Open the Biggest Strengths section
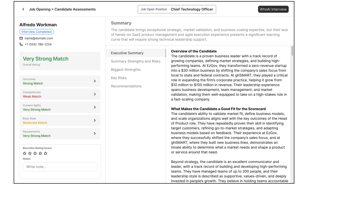 pyautogui.click(x=126, y=70)
